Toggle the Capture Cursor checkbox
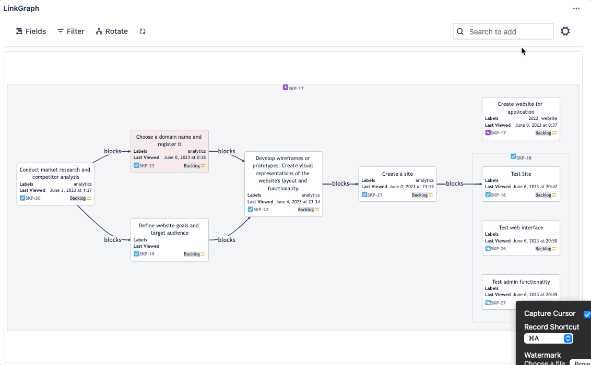Screen dimensions: 591x365 click(x=587, y=314)
